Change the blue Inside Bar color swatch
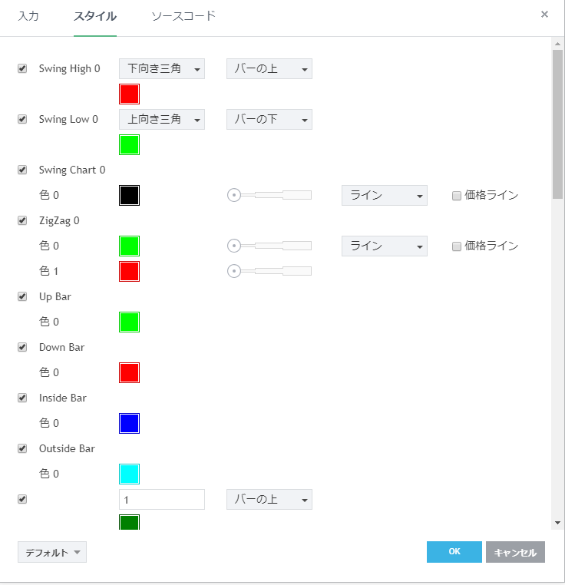 click(129, 423)
